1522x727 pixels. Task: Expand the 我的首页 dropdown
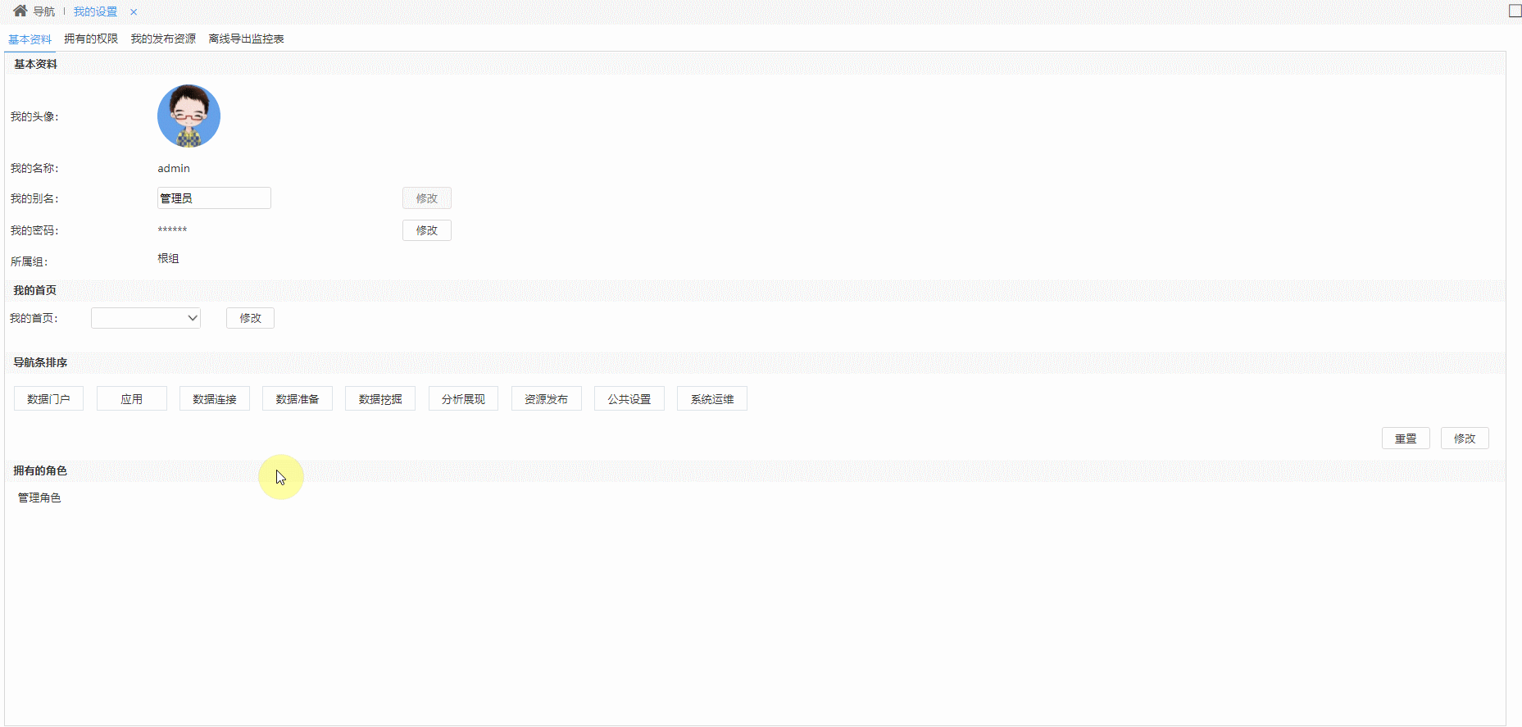click(146, 318)
